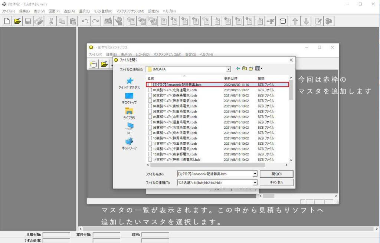
Task: Expand the file name combo box arrow
Action: pos(255,174)
